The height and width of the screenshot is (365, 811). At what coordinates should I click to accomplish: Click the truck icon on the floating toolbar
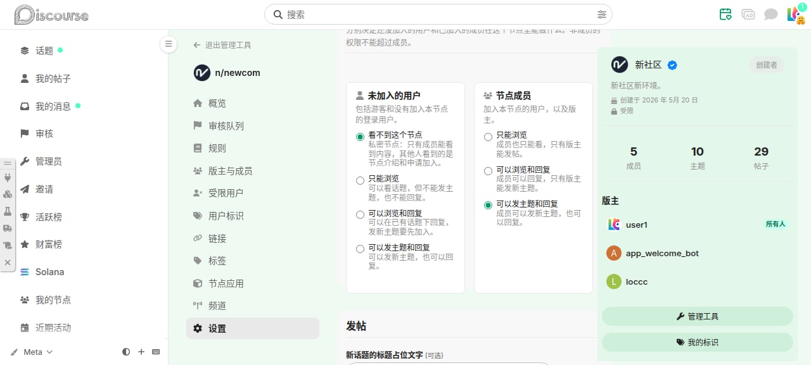8,228
